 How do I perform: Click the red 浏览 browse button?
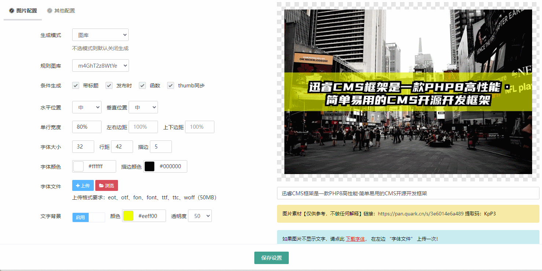click(x=106, y=186)
